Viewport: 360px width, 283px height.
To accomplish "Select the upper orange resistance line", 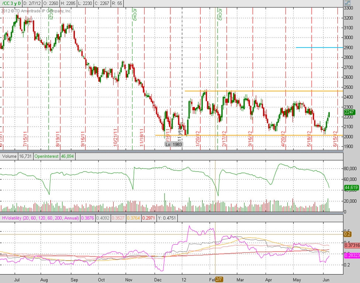I will click(x=264, y=91).
